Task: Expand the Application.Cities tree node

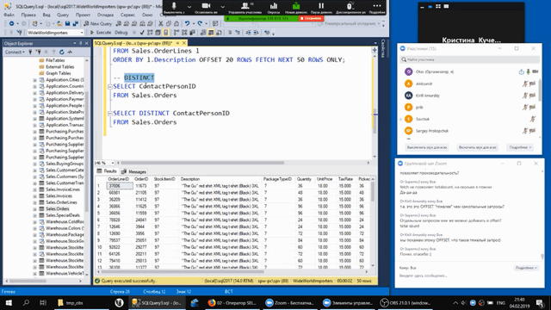Action: click(34, 80)
